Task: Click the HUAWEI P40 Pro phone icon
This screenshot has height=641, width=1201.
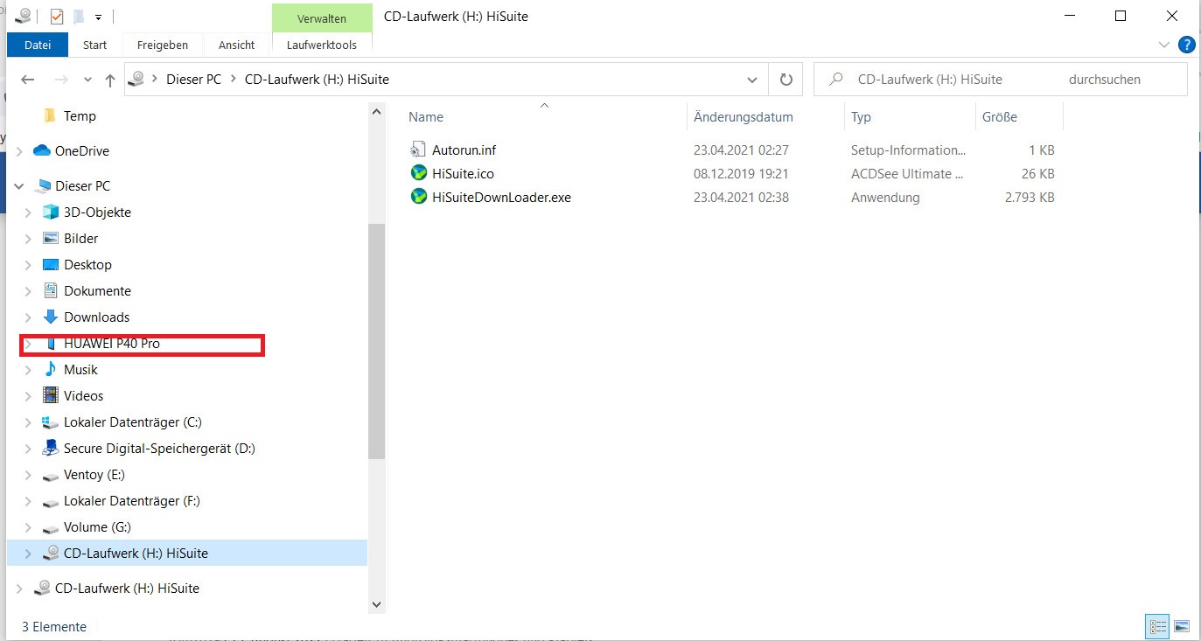Action: pyautogui.click(x=51, y=344)
